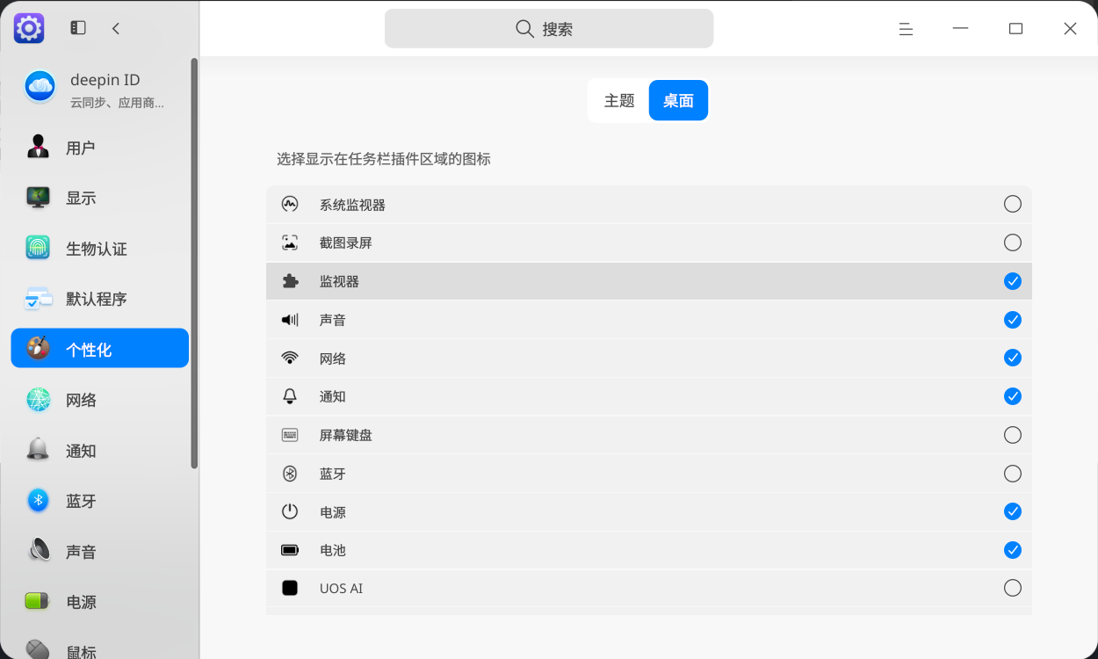Open the hamburger main menu
Screen dimensions: 1098x659
pyautogui.click(x=906, y=29)
